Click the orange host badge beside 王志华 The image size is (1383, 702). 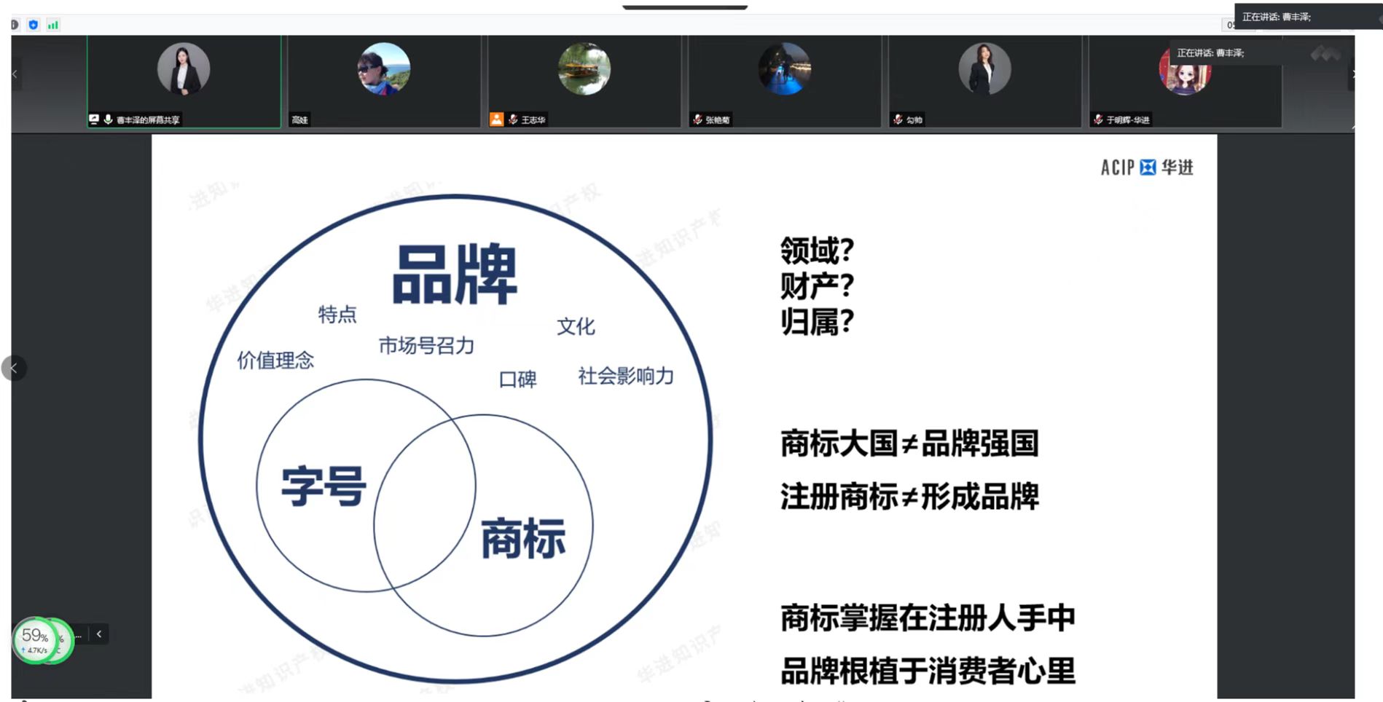496,119
